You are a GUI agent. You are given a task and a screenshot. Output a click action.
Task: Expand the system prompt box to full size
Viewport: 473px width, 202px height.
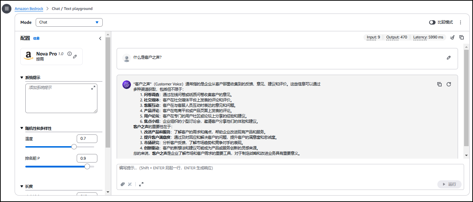93,87
